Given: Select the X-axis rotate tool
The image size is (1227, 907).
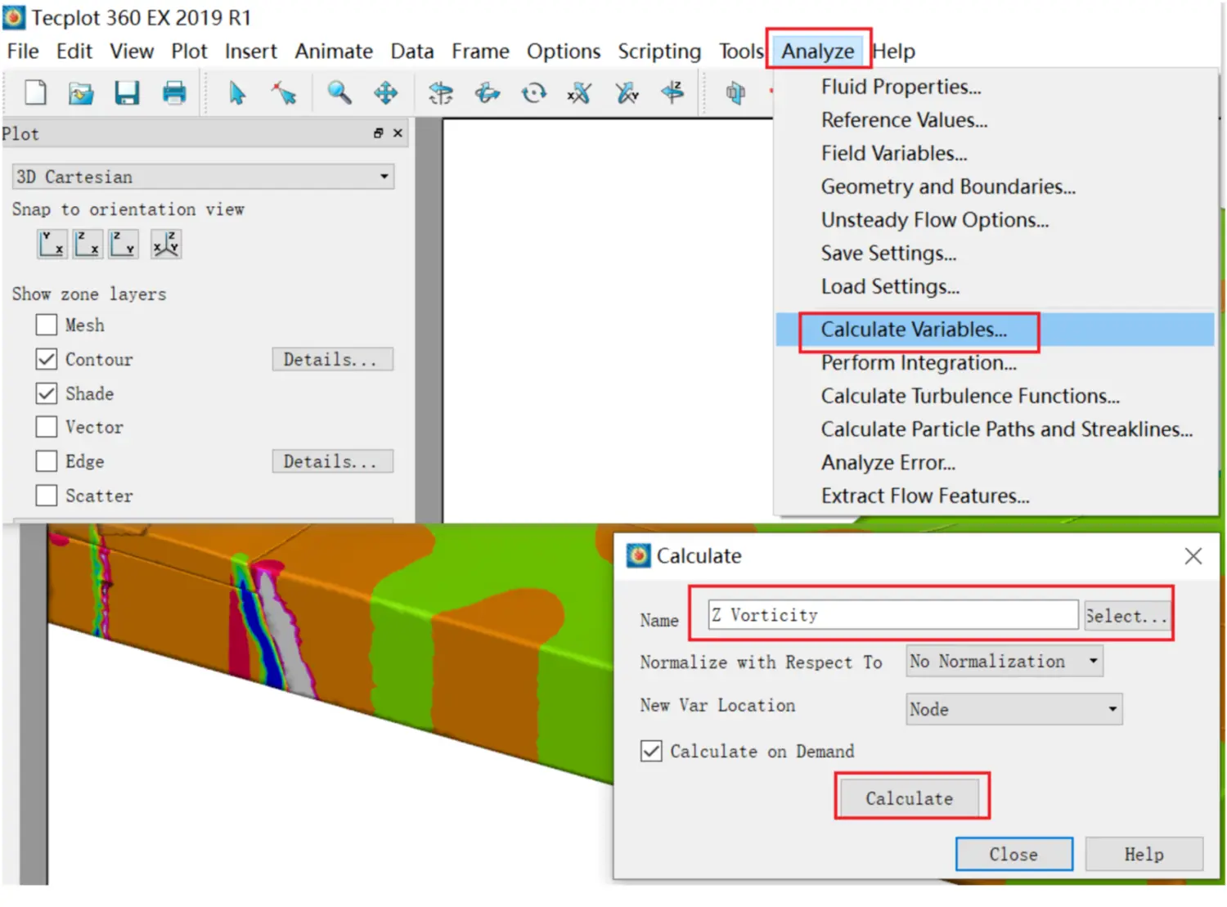Looking at the screenshot, I should [580, 92].
